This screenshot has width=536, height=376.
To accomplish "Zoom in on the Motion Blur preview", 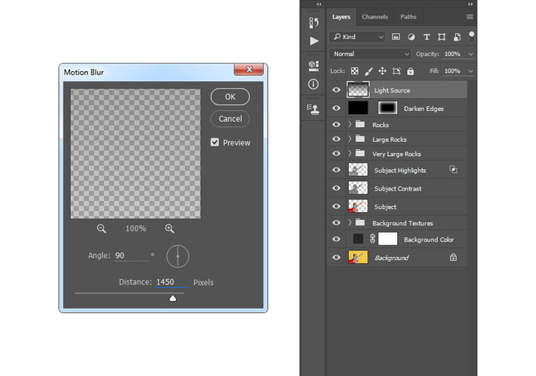I will point(169,228).
